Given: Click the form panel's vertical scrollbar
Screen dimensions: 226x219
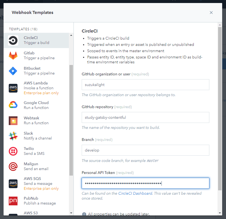Looking at the screenshot, I should tap(220, 109).
